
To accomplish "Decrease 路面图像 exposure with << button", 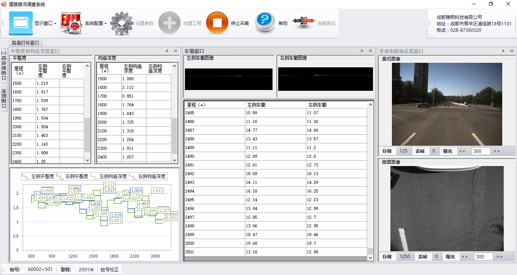I will pos(465,256).
